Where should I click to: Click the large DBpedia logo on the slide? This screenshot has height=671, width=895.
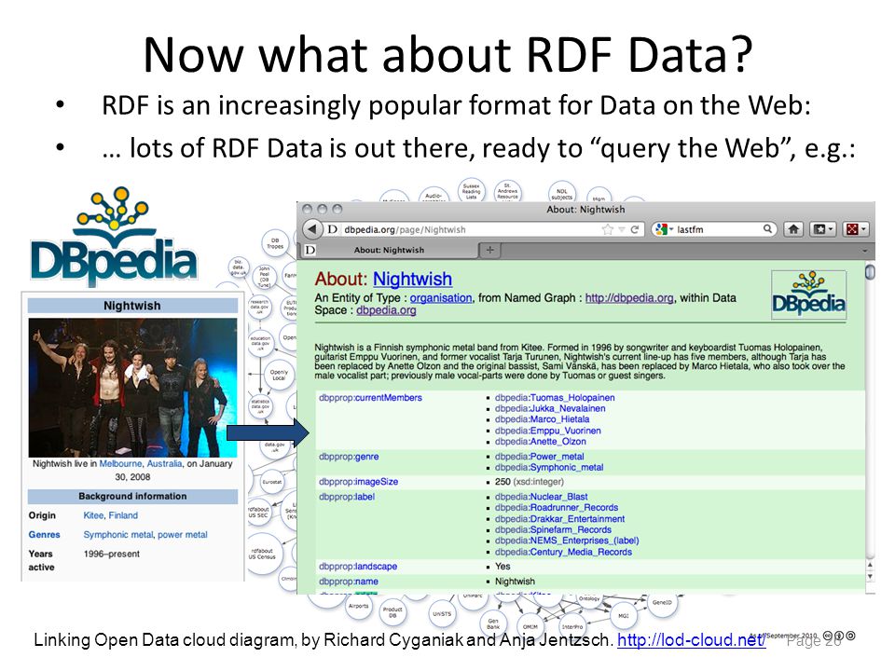(x=114, y=236)
